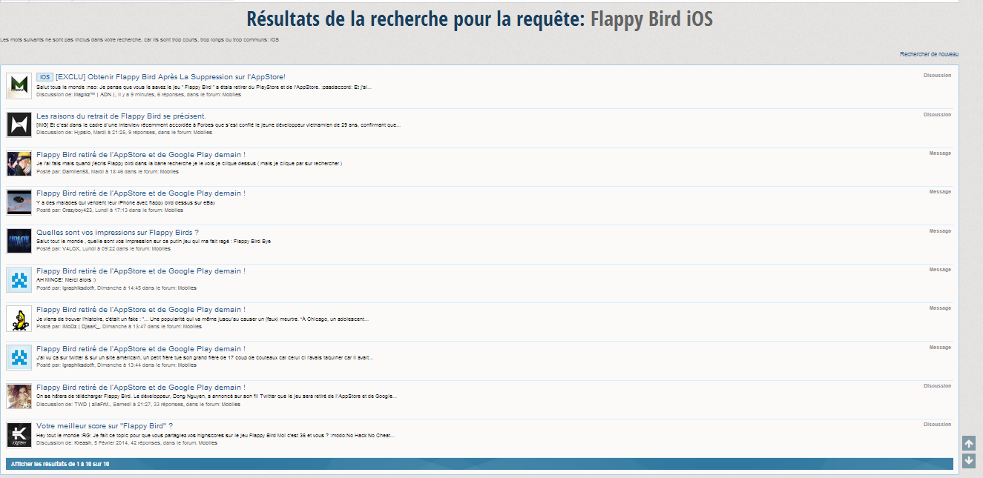Click 'Discussion' label on 'Les raisons du retrait' row
The width and height of the screenshot is (983, 478).
[937, 114]
